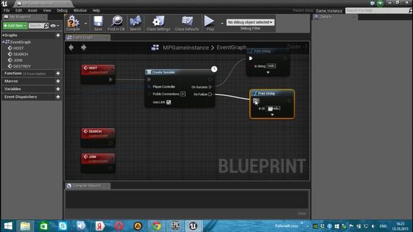Select HOST event in My Blueprint tree
The height and width of the screenshot is (232, 413).
[x=18, y=48]
